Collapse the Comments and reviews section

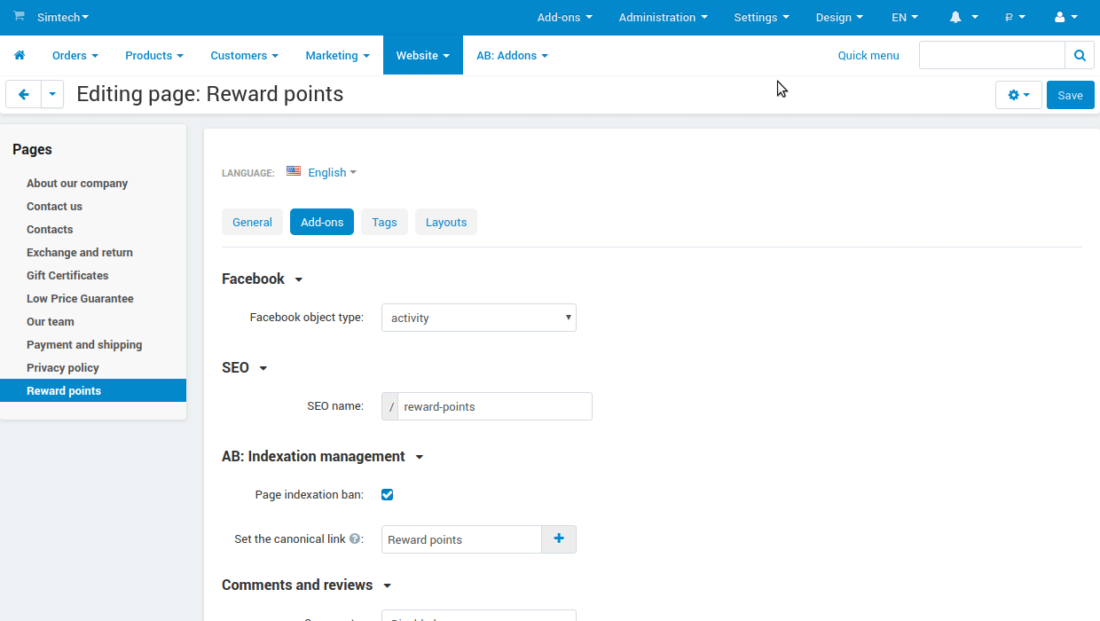point(387,586)
